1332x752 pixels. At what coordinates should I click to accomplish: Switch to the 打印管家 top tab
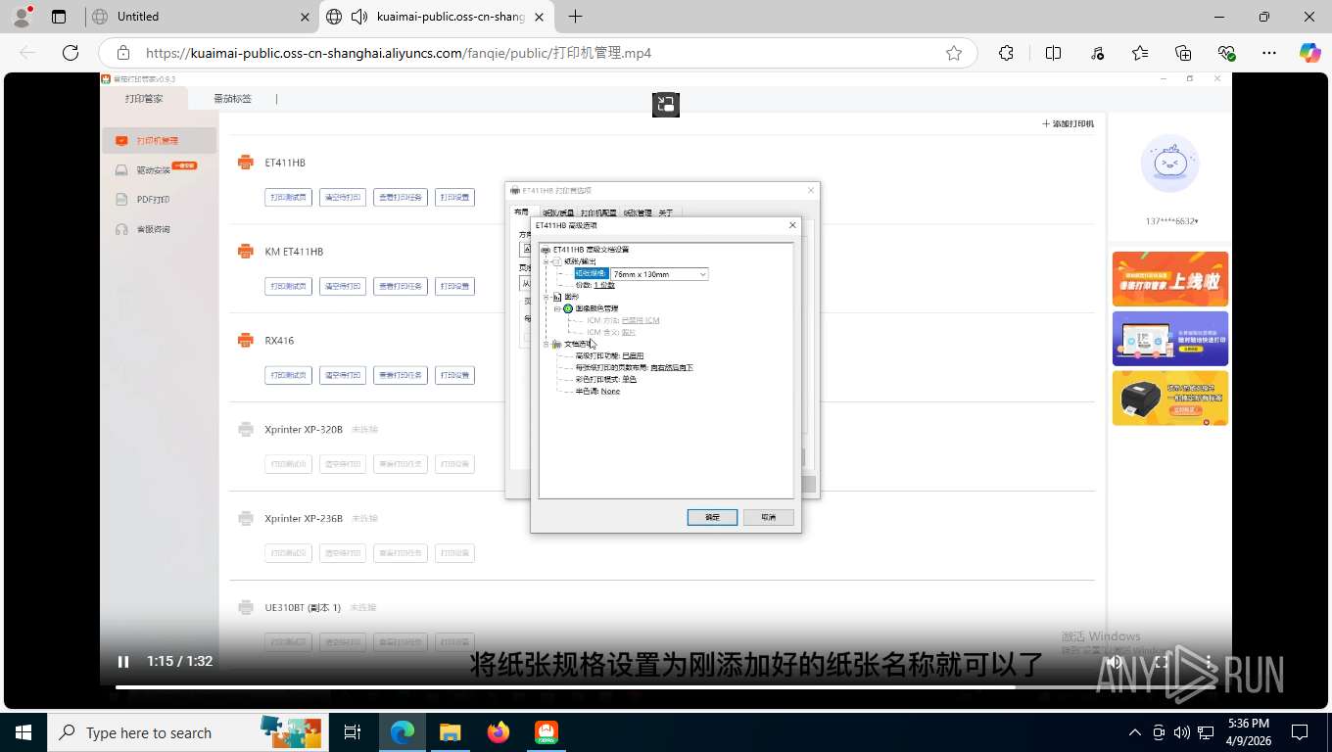144,99
